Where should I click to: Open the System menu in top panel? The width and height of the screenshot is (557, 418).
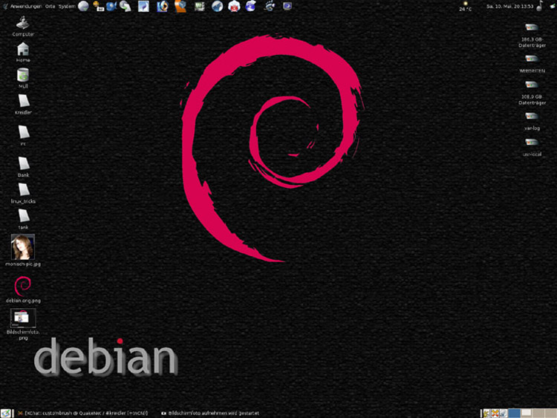tap(66, 6)
